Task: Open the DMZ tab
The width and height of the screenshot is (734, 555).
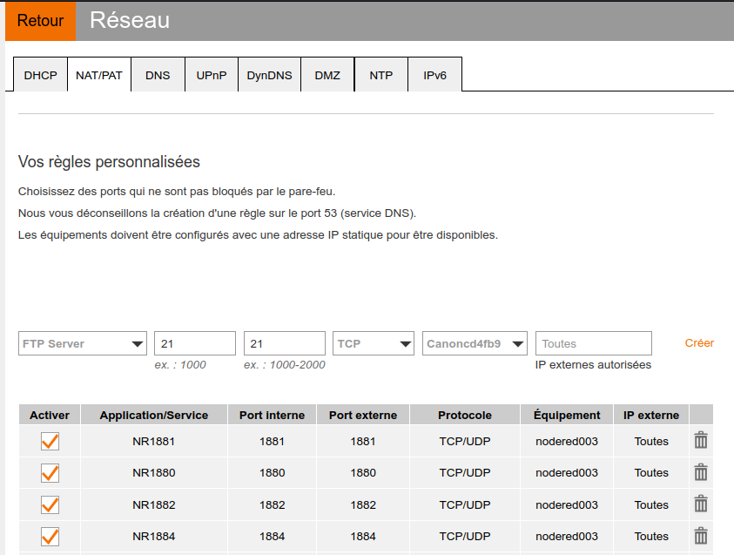Action: coord(327,75)
